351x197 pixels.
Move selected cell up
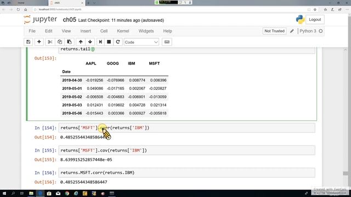pyautogui.click(x=81, y=42)
